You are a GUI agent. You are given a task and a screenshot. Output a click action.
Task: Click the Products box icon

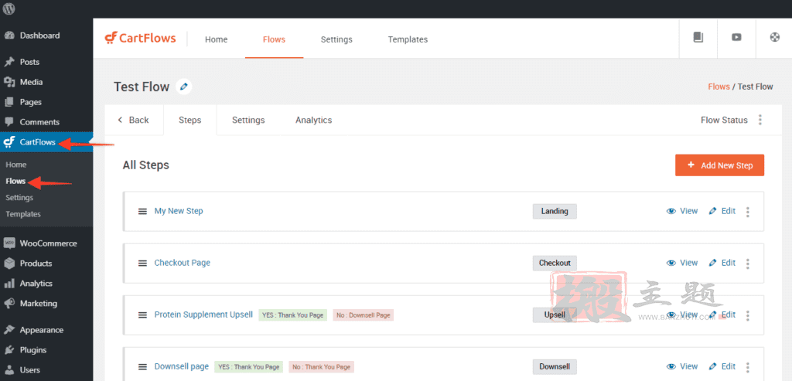click(9, 264)
